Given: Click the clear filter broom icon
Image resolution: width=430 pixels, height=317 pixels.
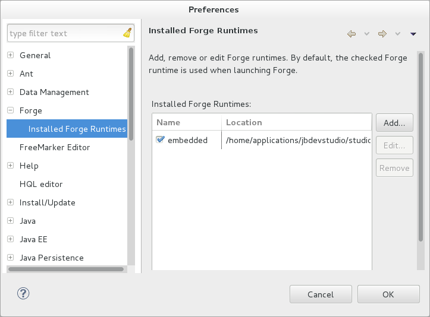Looking at the screenshot, I should click(x=127, y=33).
